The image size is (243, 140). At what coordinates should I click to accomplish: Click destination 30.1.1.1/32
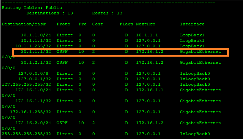point(36,52)
